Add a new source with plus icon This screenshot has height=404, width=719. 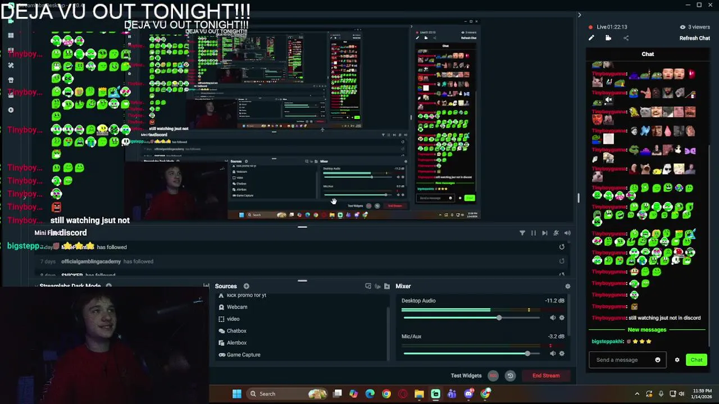click(x=246, y=286)
